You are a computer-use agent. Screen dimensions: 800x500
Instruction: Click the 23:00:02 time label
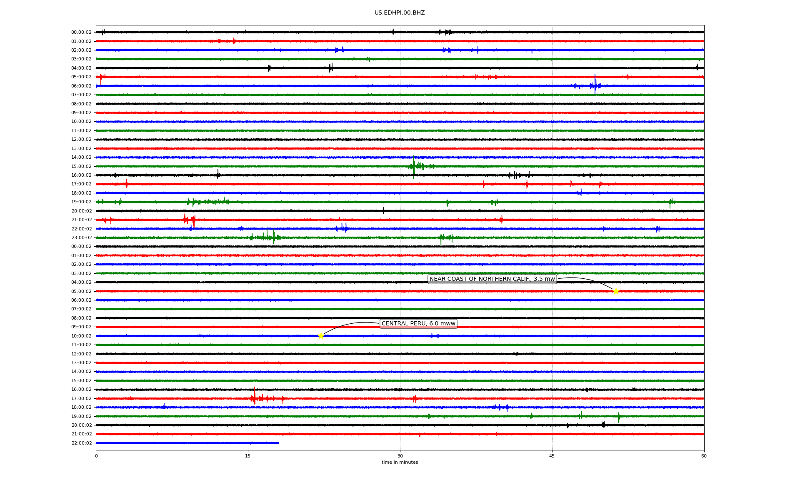(x=81, y=237)
